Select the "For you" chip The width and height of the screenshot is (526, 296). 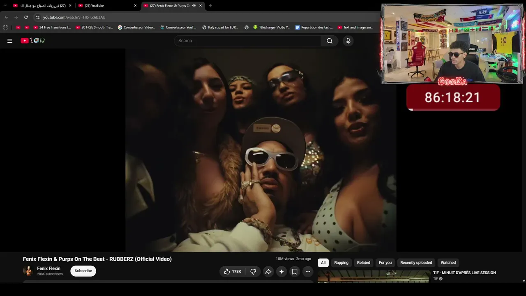385,263
